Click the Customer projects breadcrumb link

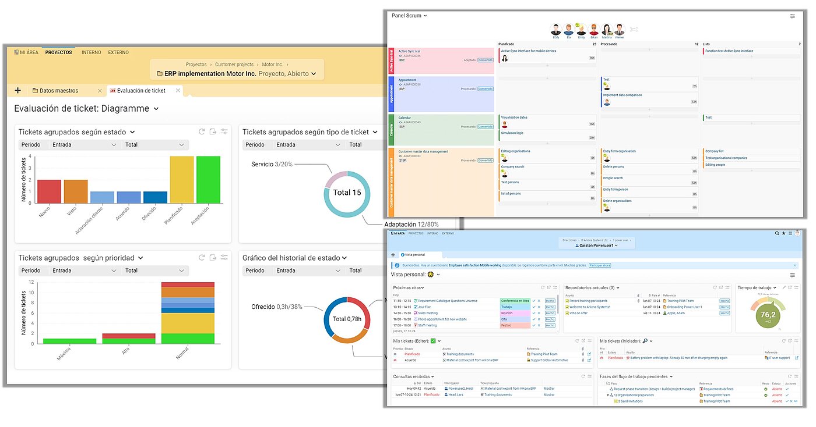point(234,65)
